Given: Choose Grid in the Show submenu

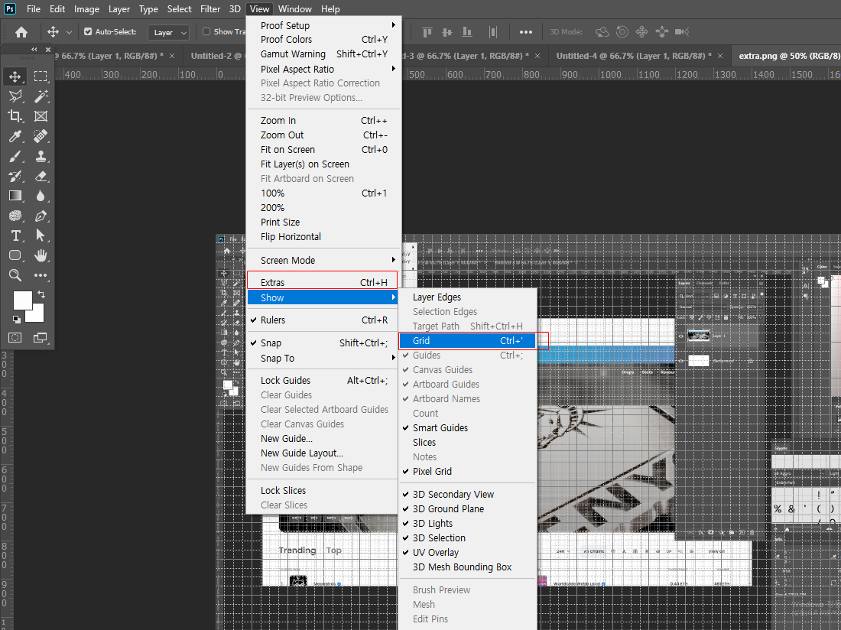Looking at the screenshot, I should coord(468,340).
